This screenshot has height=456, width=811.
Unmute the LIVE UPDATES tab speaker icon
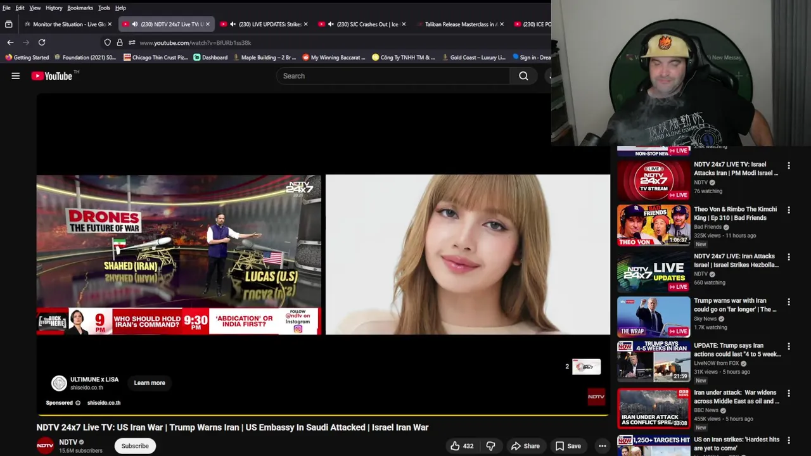(233, 24)
